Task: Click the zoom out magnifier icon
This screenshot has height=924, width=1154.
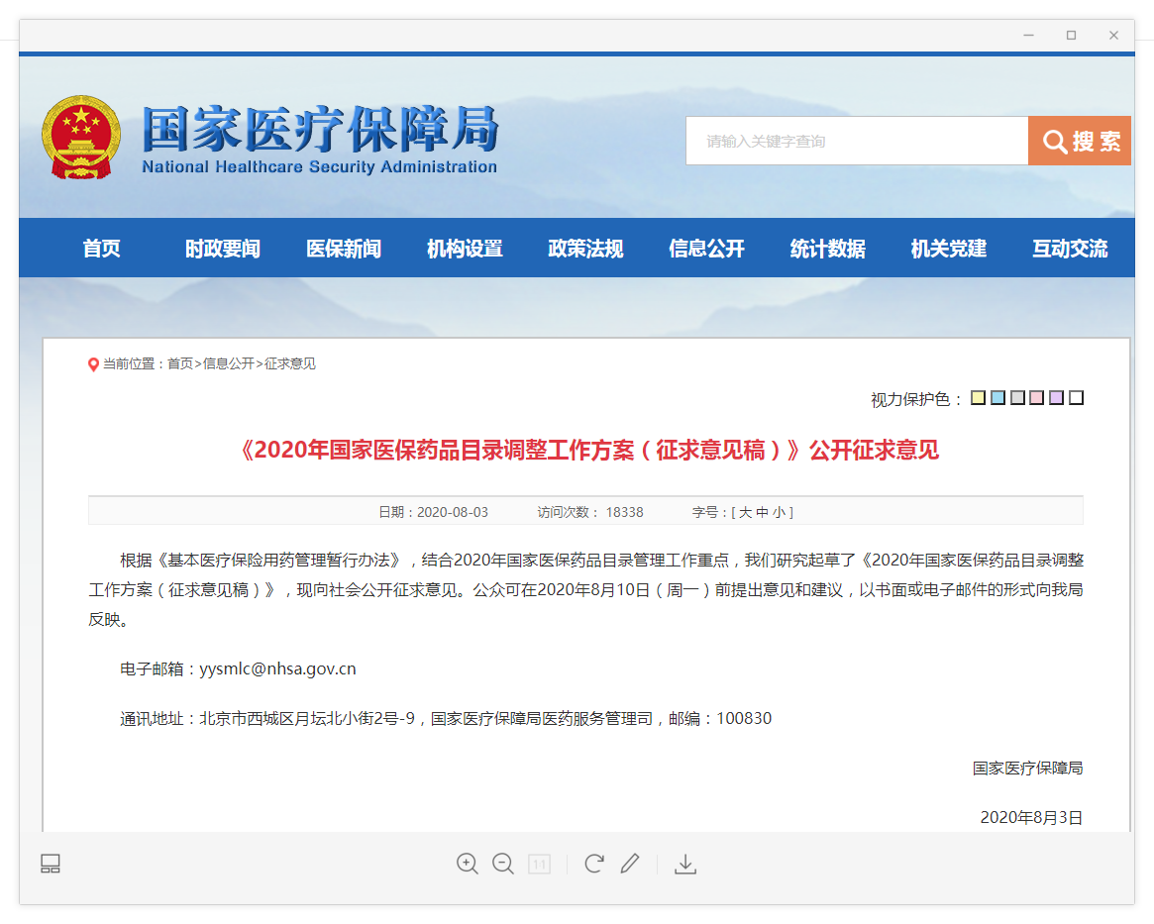Action: click(x=503, y=864)
